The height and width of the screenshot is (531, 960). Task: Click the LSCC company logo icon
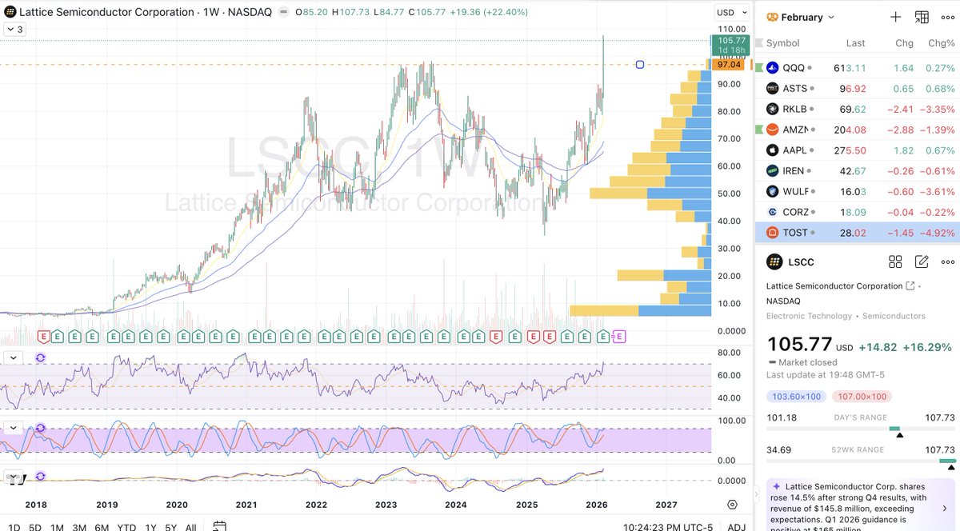click(774, 262)
